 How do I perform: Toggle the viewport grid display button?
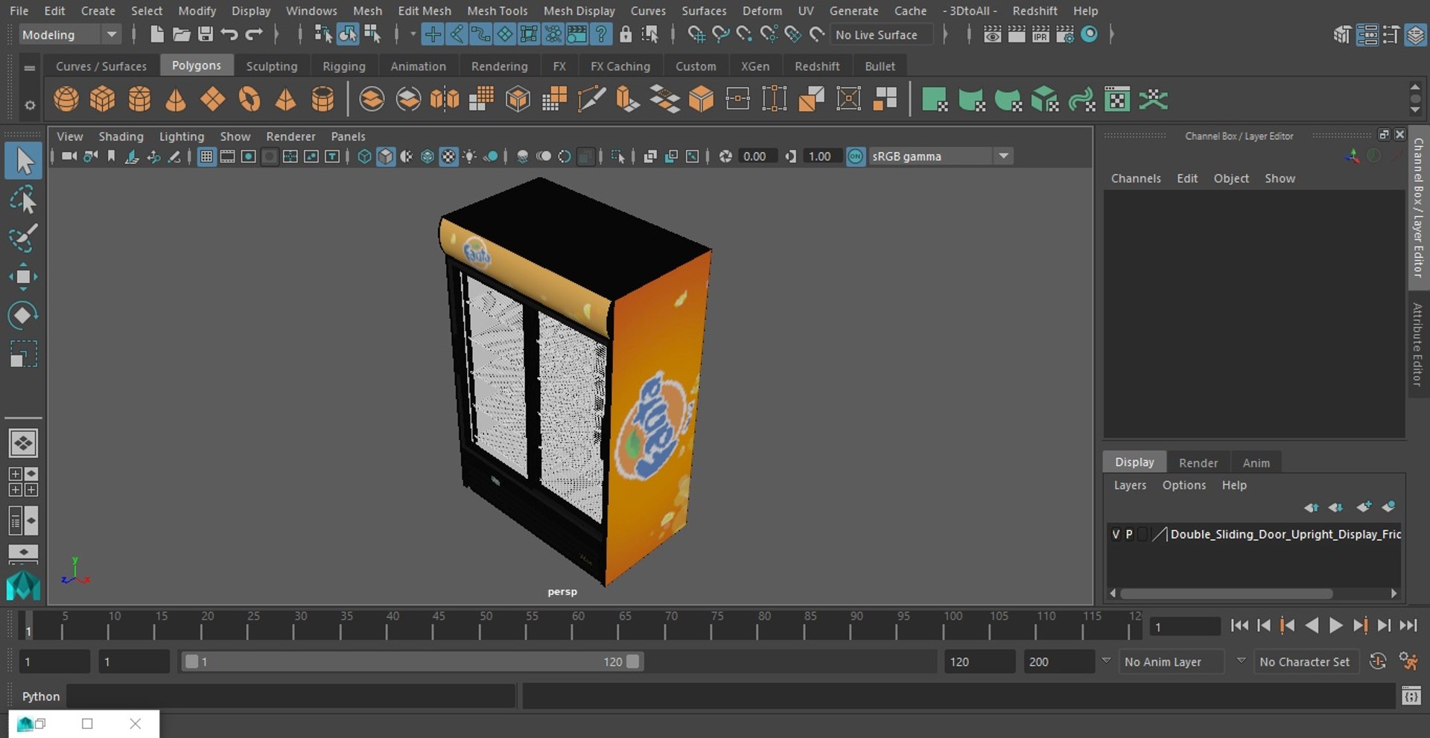tap(206, 156)
